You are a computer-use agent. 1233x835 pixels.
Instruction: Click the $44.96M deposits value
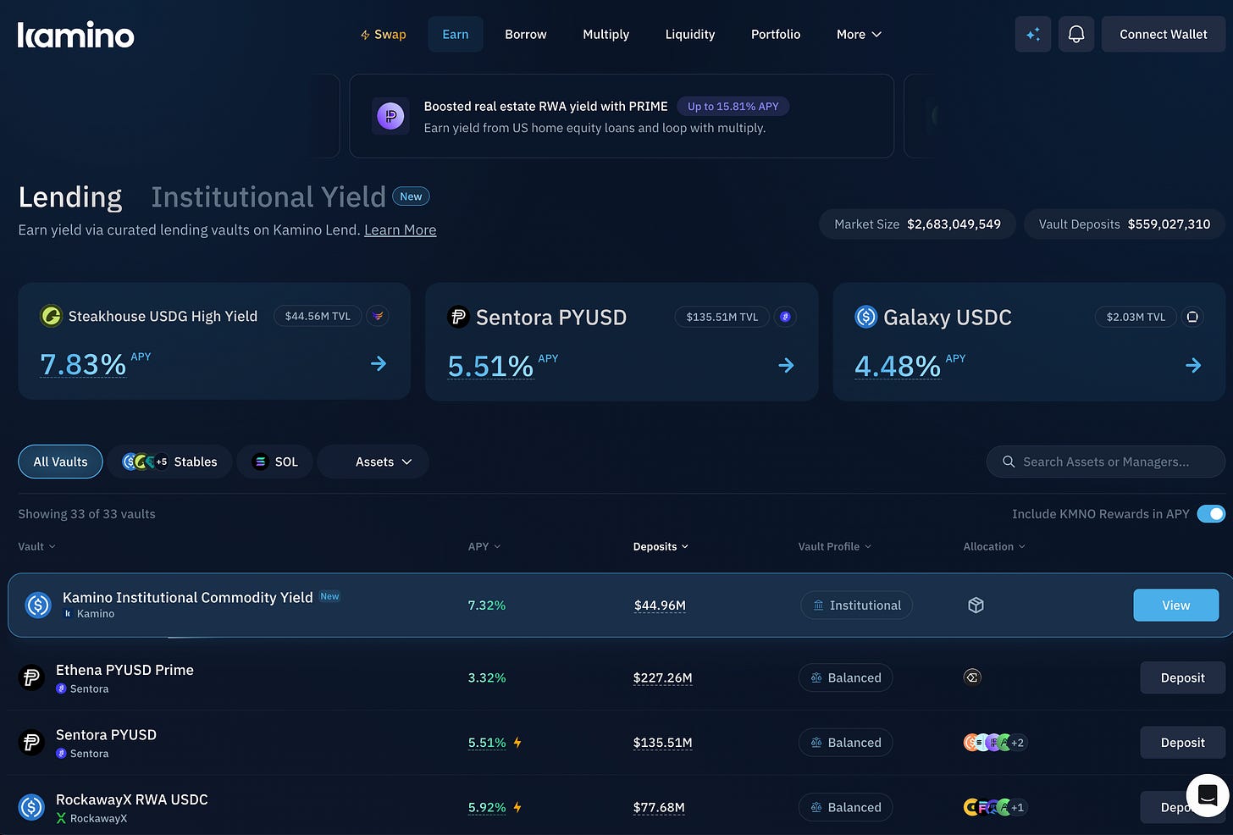tap(660, 606)
